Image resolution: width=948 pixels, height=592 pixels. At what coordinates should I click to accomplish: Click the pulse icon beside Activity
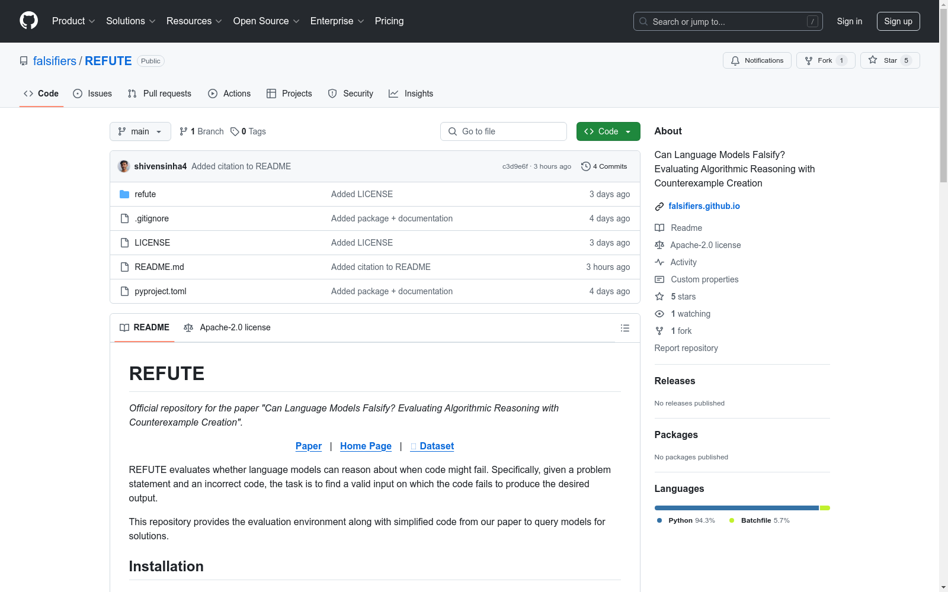pos(659,262)
